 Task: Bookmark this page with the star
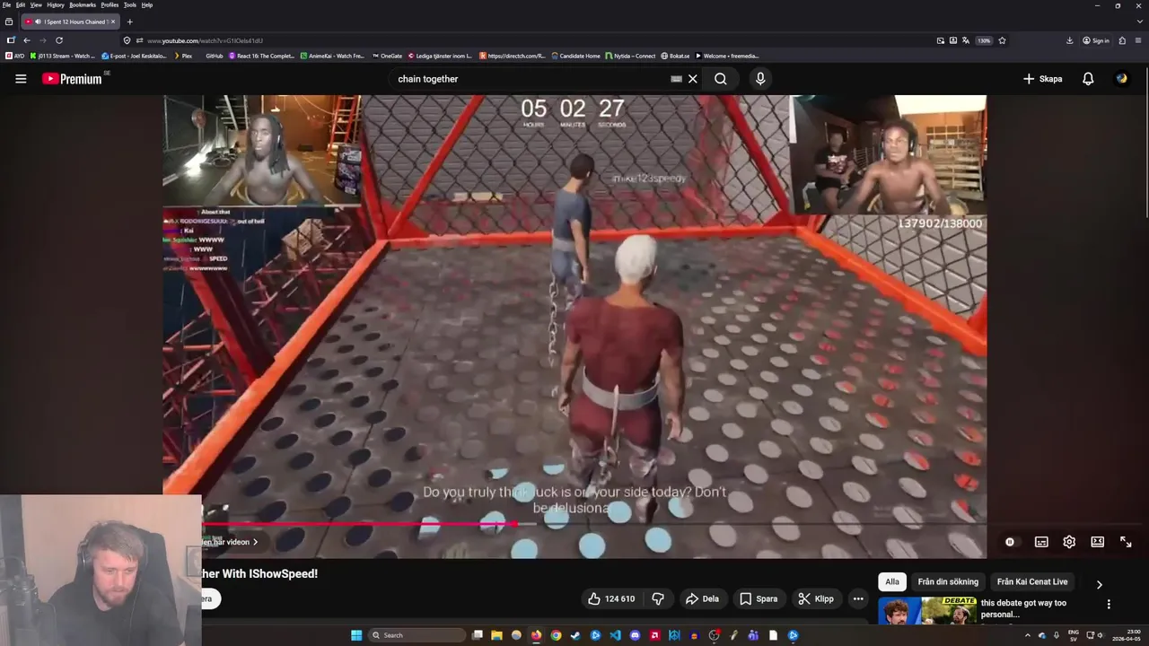coord(1002,40)
